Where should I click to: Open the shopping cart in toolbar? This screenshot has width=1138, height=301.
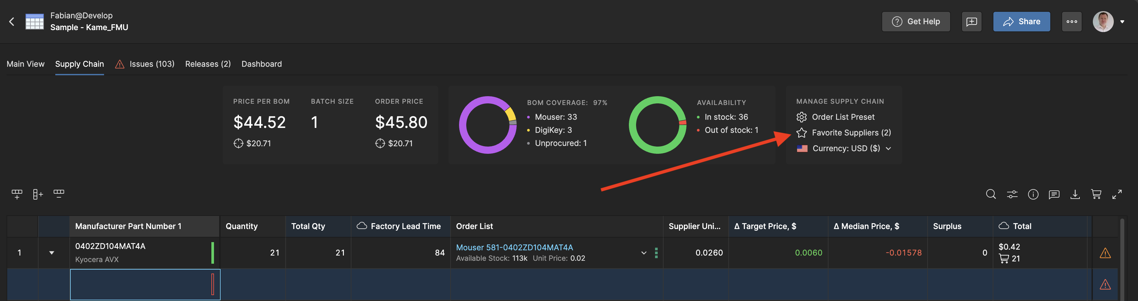(1096, 194)
